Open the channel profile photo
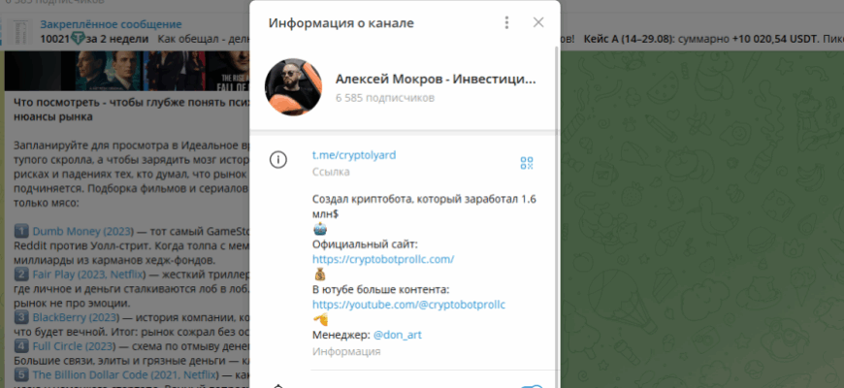The width and height of the screenshot is (844, 388). (x=293, y=87)
